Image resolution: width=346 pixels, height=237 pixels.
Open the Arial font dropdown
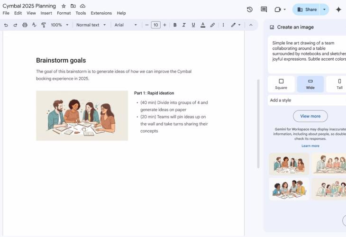pyautogui.click(x=126, y=25)
